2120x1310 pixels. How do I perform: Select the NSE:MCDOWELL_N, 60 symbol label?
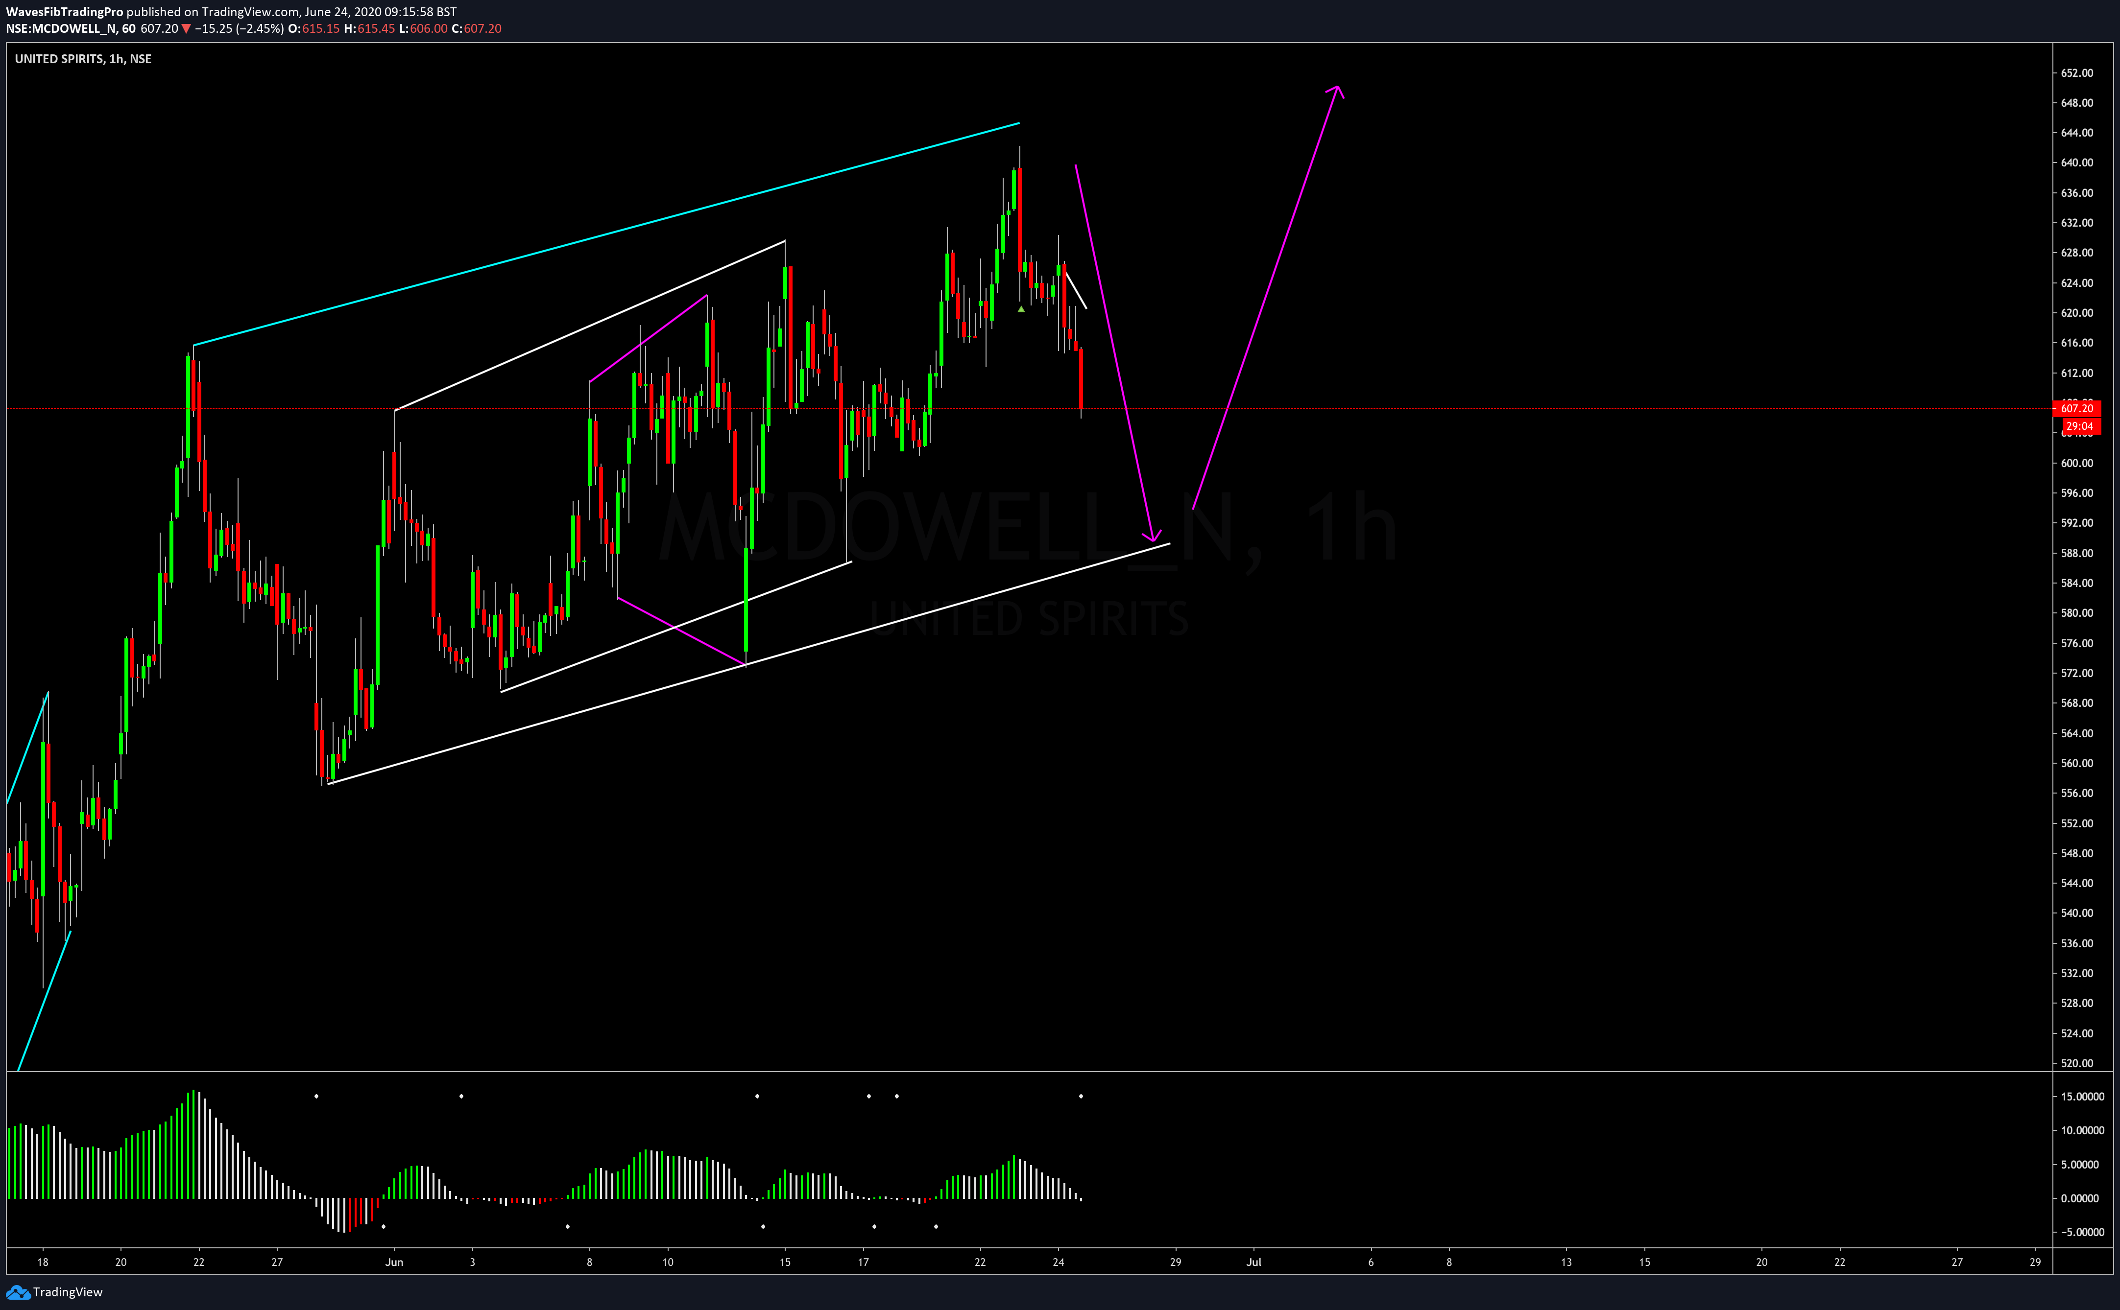coord(71,28)
